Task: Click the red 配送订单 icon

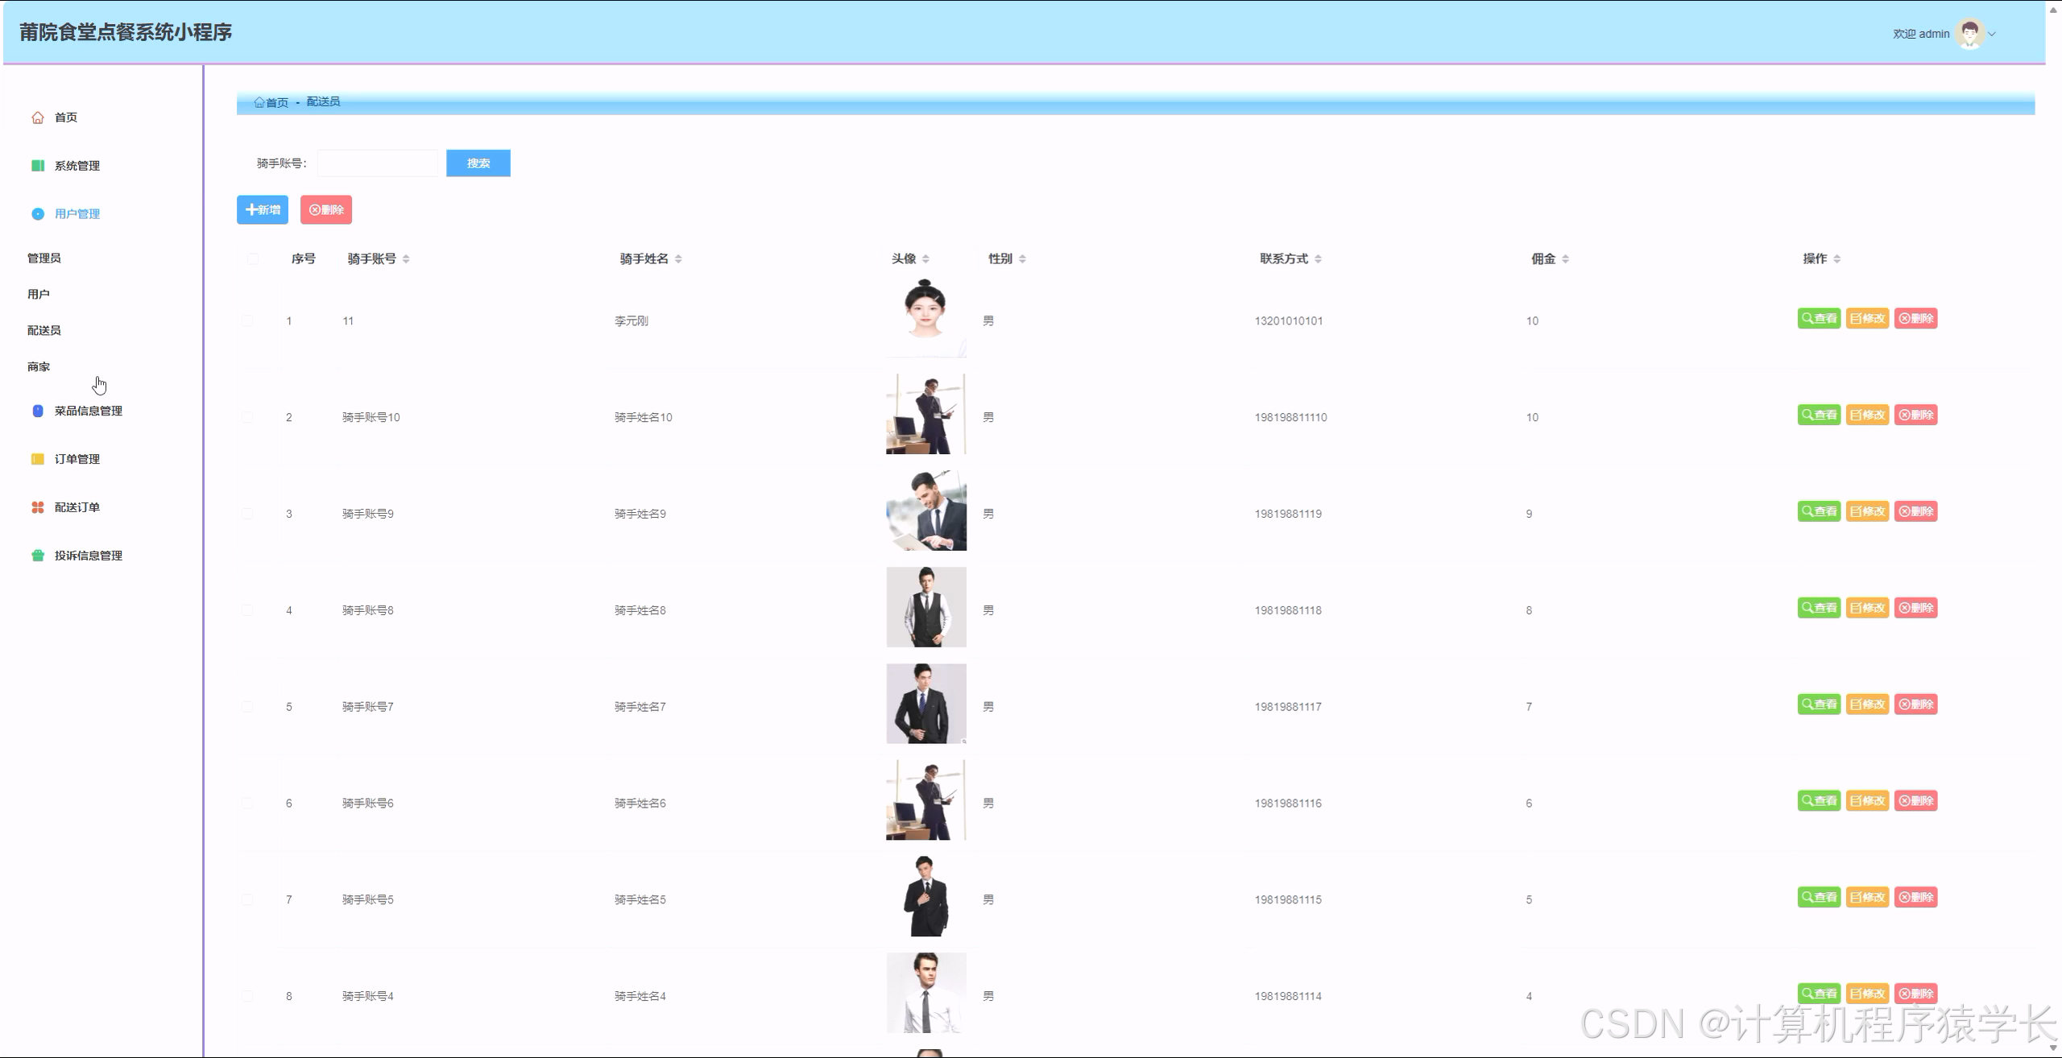Action: [x=38, y=507]
